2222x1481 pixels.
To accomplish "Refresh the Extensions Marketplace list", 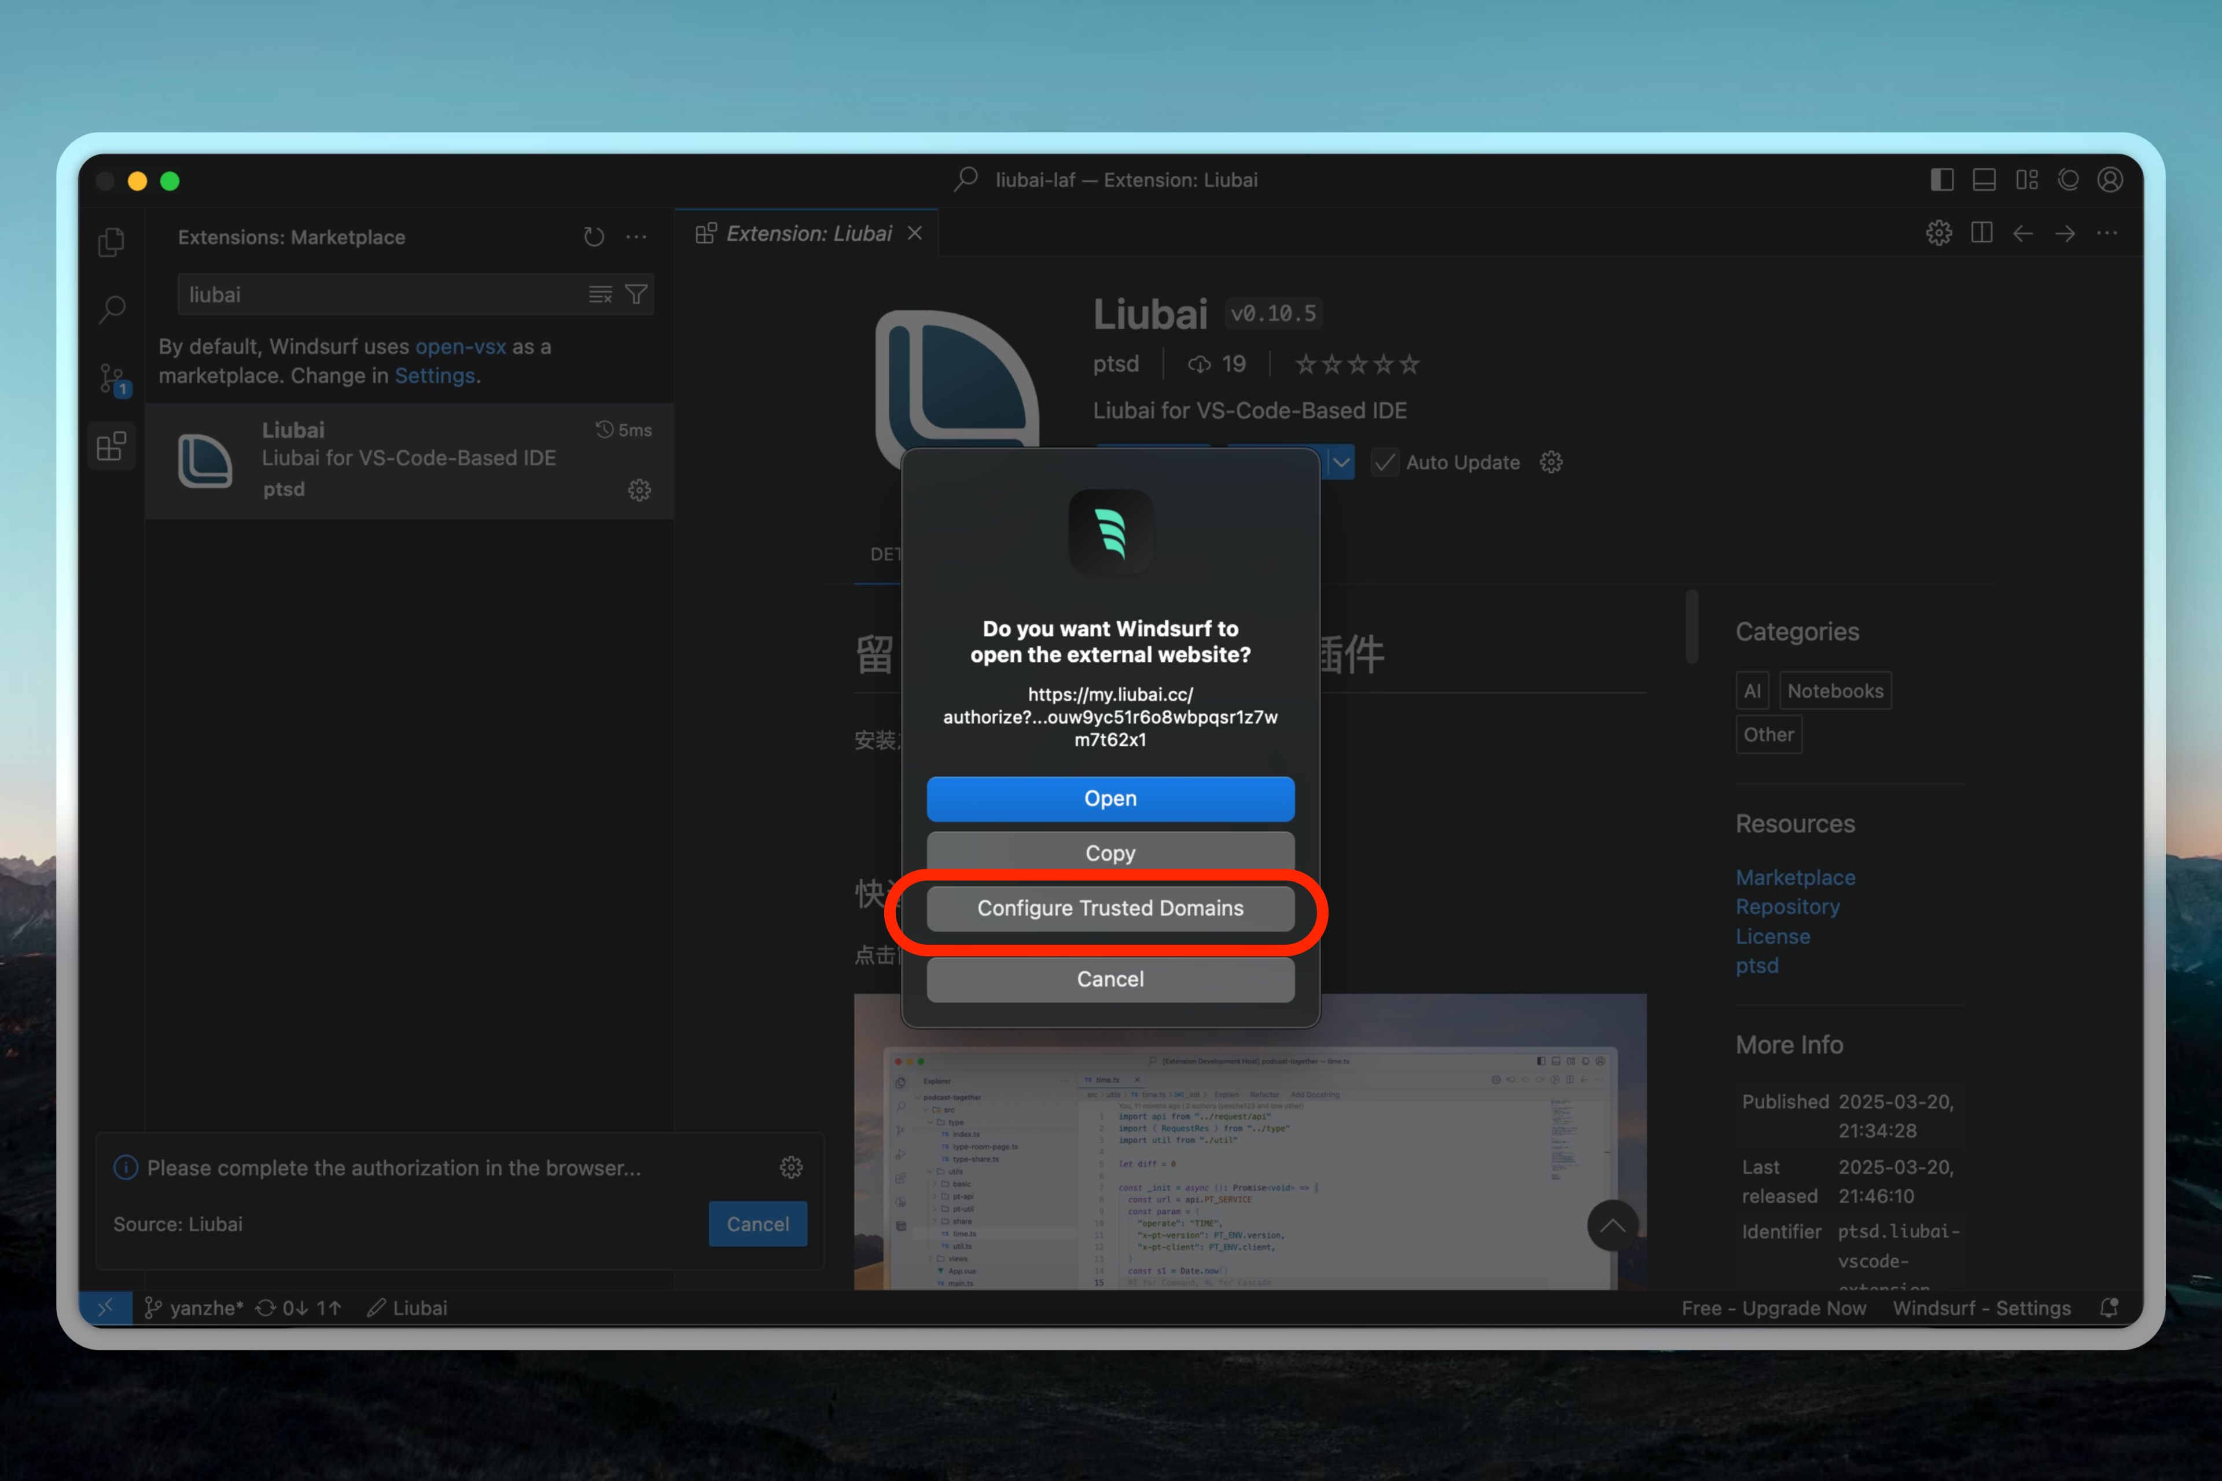I will pyautogui.click(x=594, y=236).
